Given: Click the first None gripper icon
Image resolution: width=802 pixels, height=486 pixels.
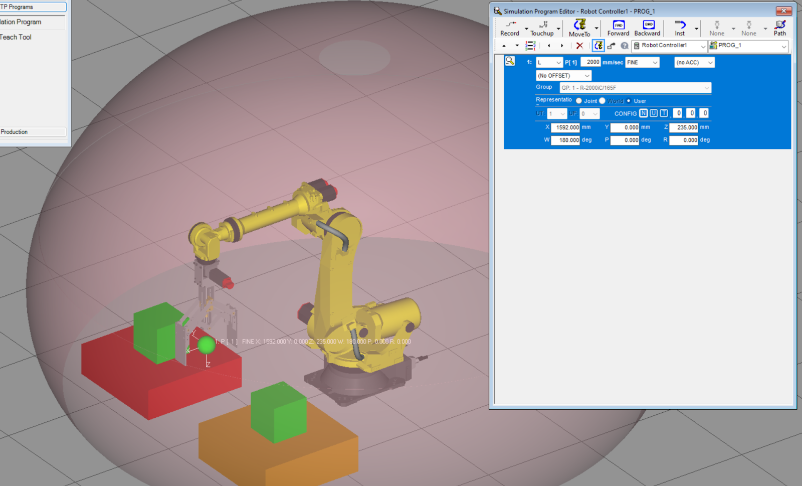Looking at the screenshot, I should tap(717, 28).
